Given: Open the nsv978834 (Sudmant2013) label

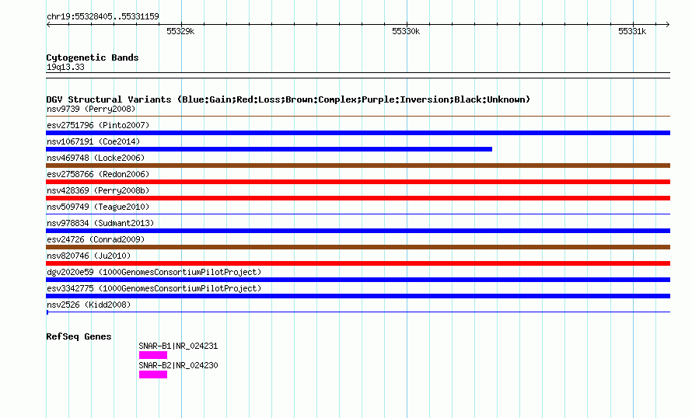Looking at the screenshot, I should pos(100,223).
